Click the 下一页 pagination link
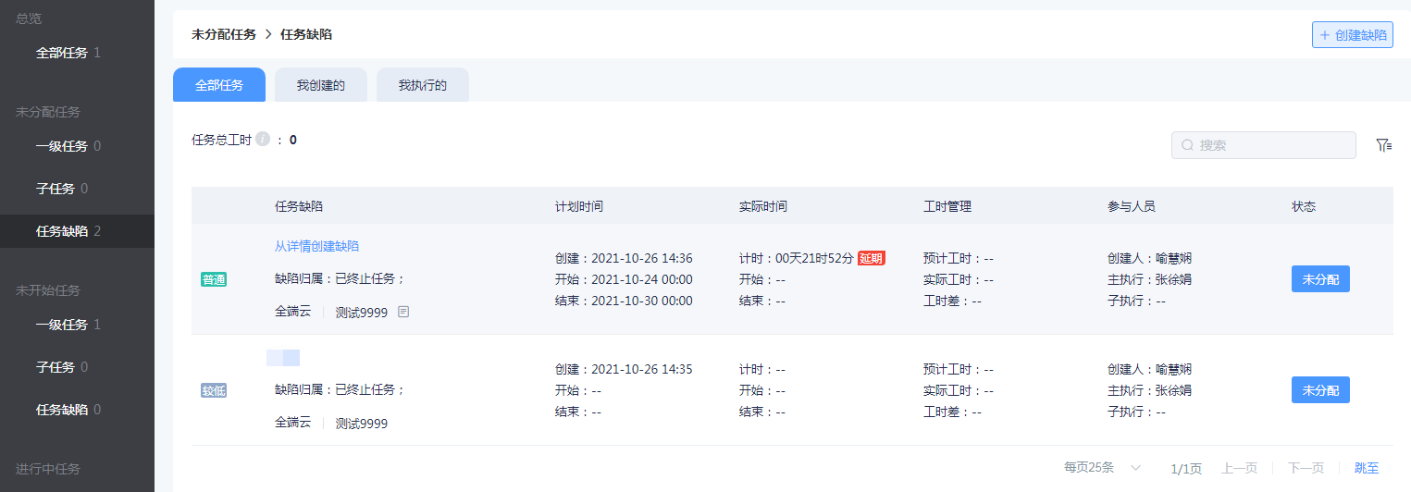 (1306, 468)
